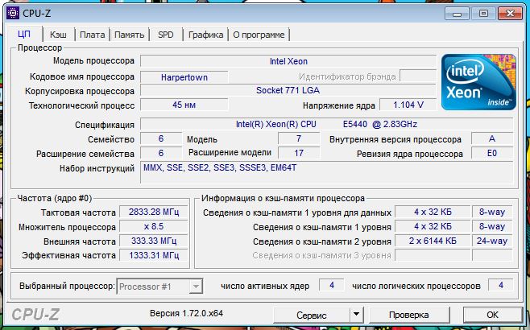Switch to the Память tab
The height and width of the screenshot is (330, 530).
click(x=129, y=35)
